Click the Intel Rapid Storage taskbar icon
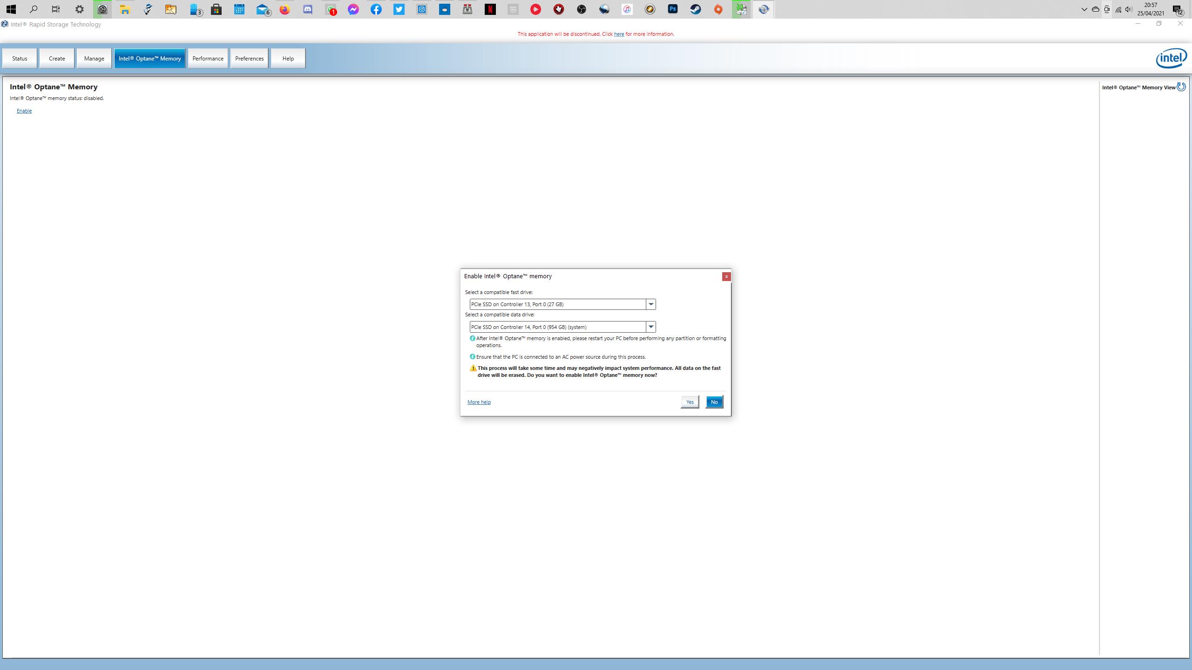This screenshot has height=670, width=1192. pyautogui.click(x=764, y=9)
